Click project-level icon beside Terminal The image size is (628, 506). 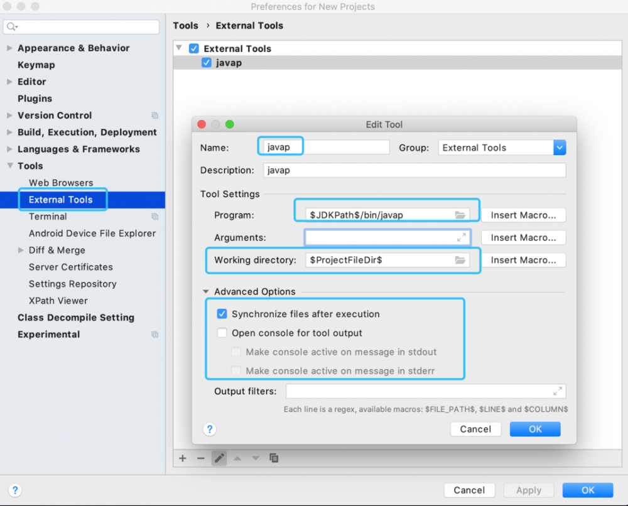(x=154, y=217)
